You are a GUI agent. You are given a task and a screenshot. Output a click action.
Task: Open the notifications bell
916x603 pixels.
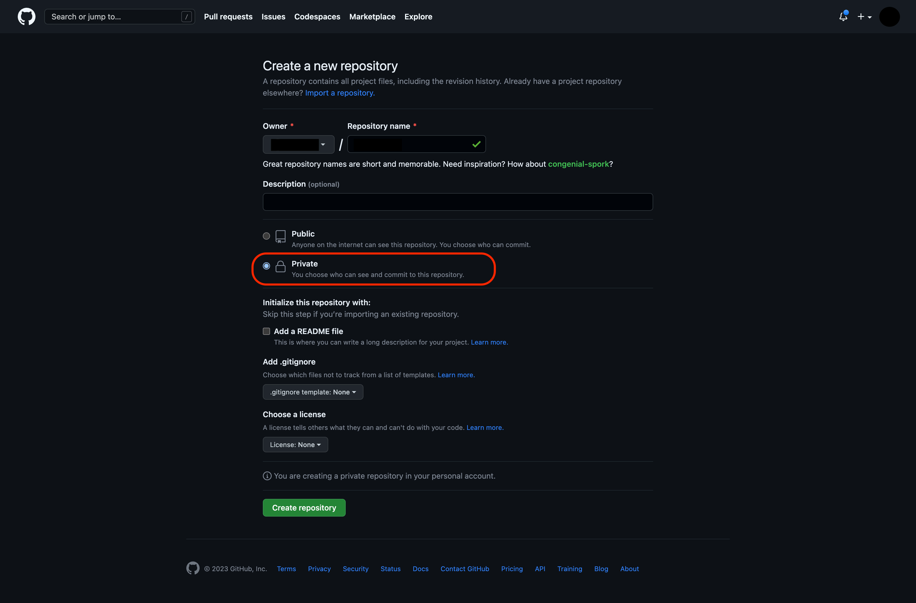(843, 17)
